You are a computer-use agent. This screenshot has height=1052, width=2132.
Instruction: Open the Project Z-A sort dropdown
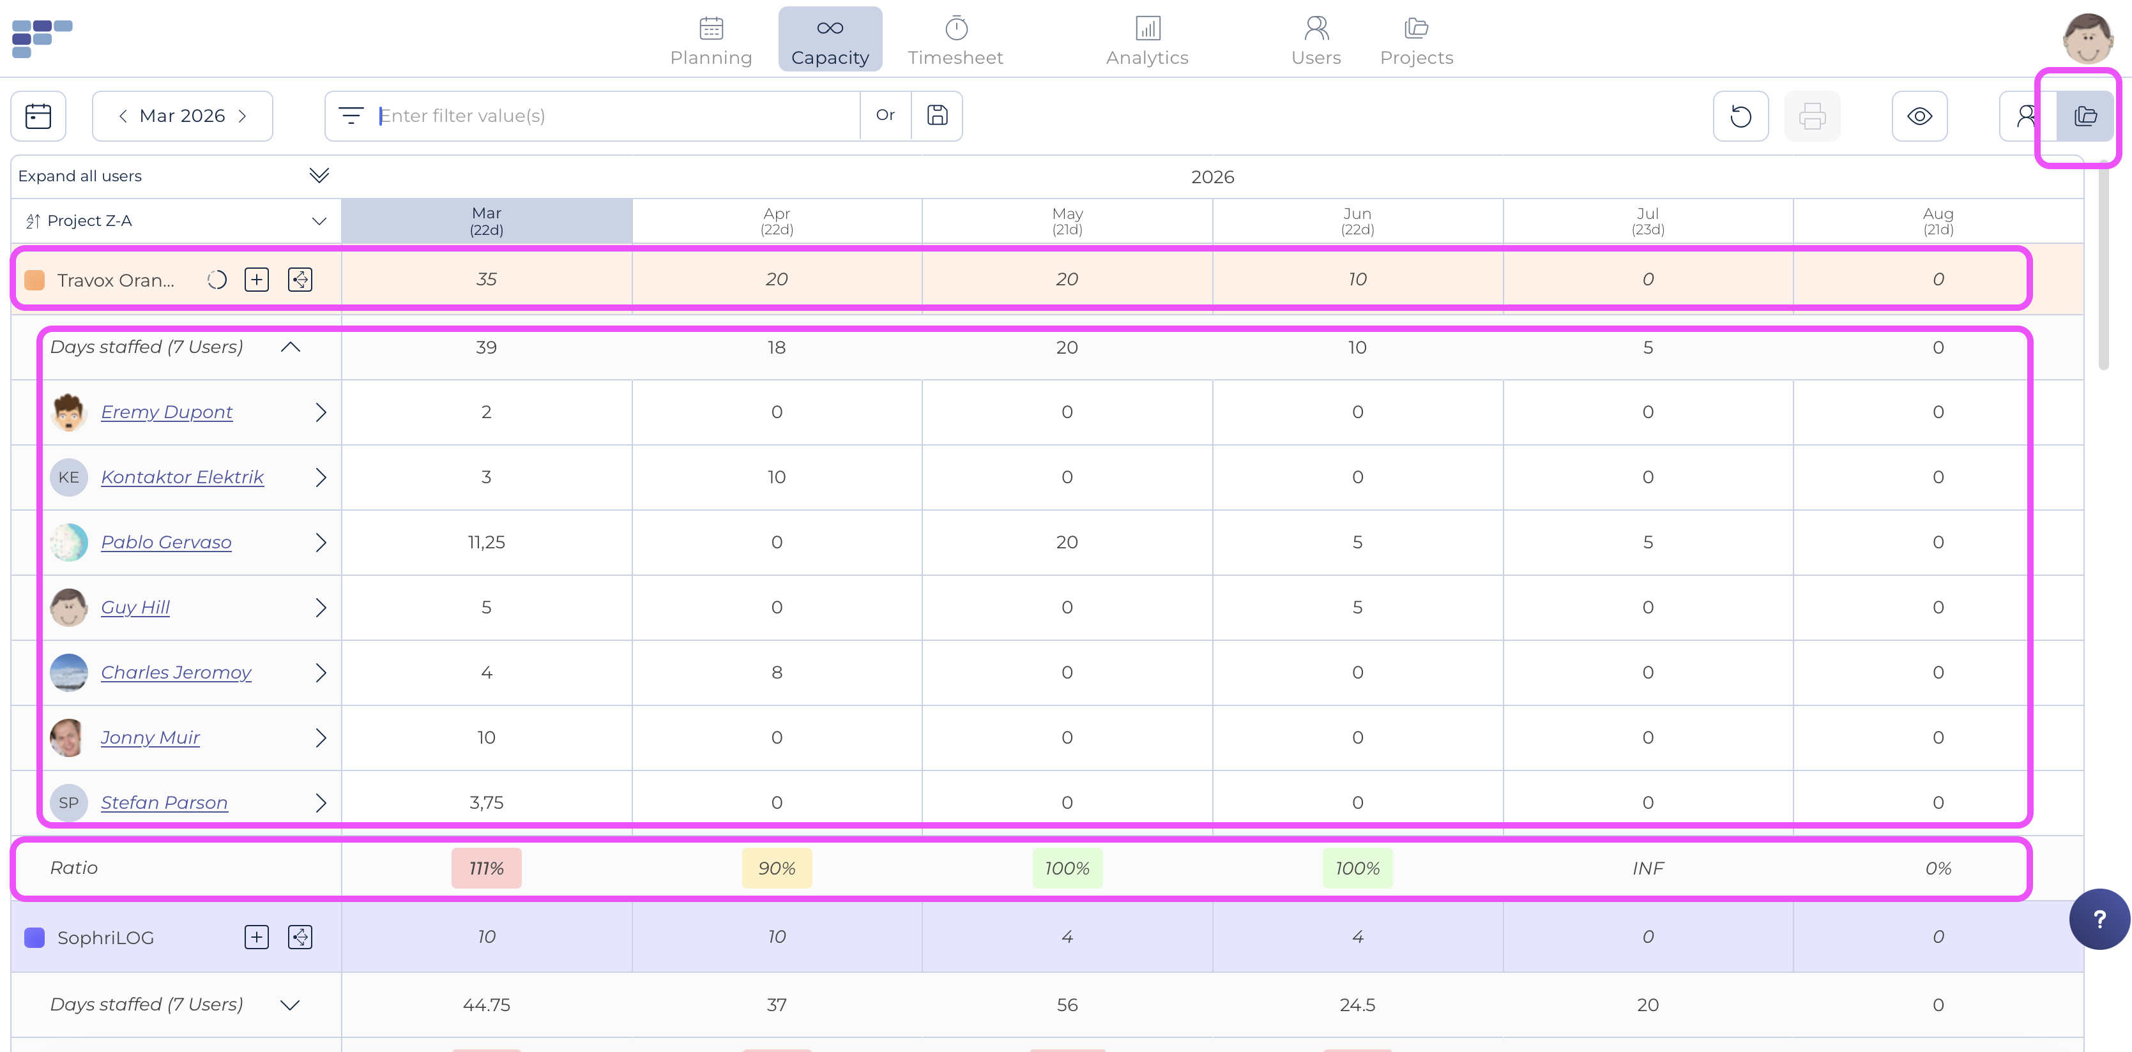[319, 221]
